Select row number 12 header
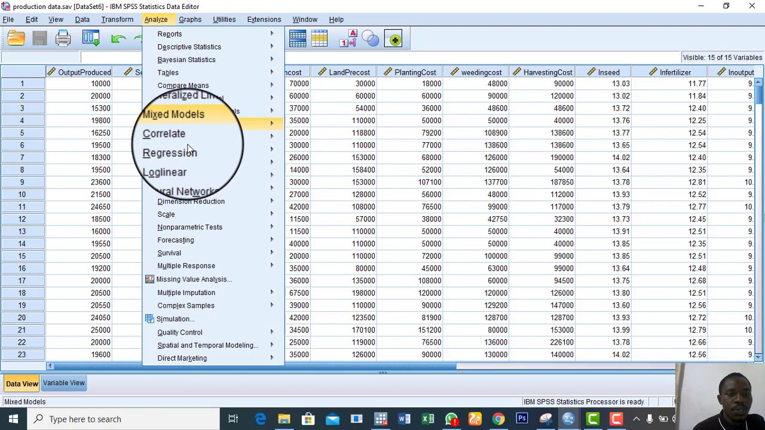Viewport: 765px width, 430px height. [22, 219]
